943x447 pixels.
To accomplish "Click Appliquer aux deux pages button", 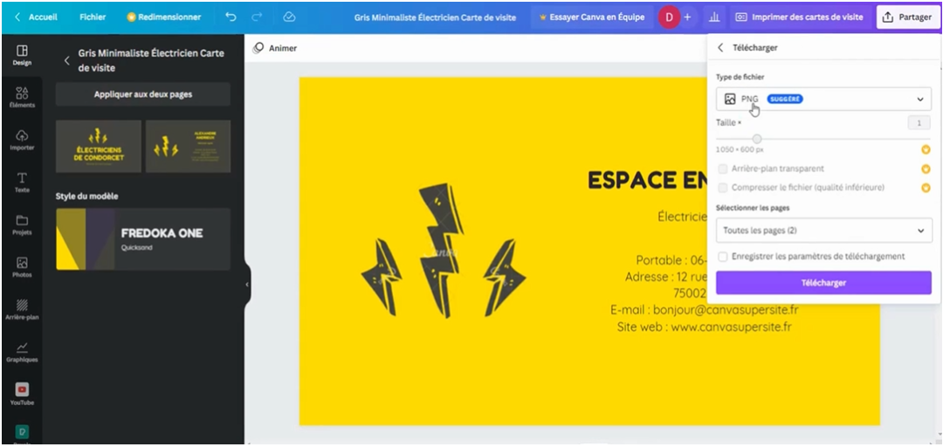I will point(142,94).
